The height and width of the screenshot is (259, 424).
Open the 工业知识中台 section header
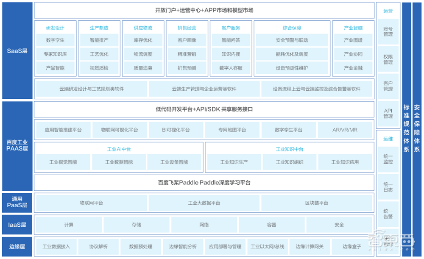tap(289, 149)
